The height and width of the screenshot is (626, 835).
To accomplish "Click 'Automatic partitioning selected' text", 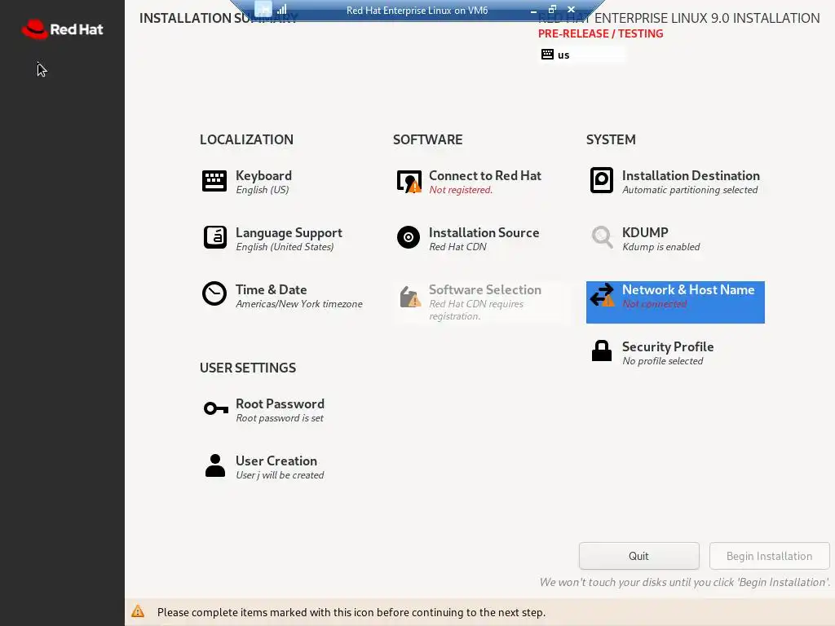I will 690,190.
